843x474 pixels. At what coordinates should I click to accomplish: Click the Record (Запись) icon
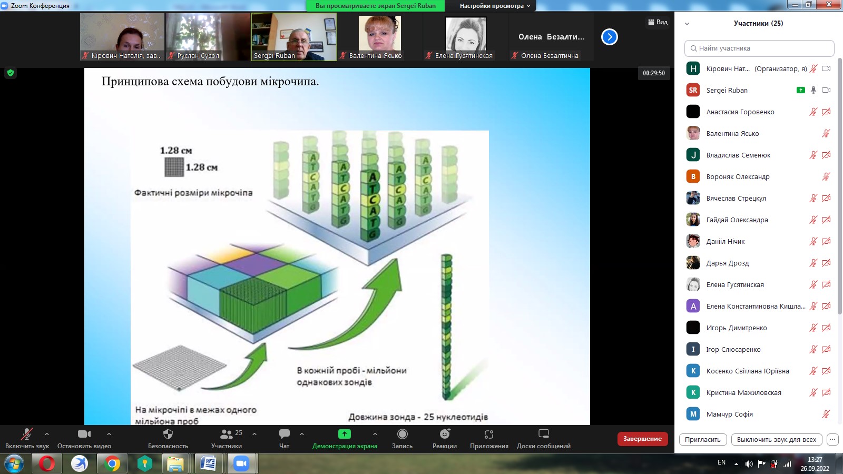click(402, 434)
